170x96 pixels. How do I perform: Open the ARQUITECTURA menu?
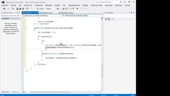96,5
